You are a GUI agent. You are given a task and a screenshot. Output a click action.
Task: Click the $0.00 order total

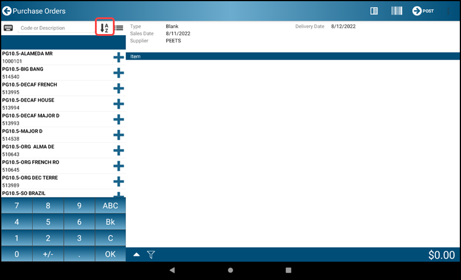tap(441, 255)
